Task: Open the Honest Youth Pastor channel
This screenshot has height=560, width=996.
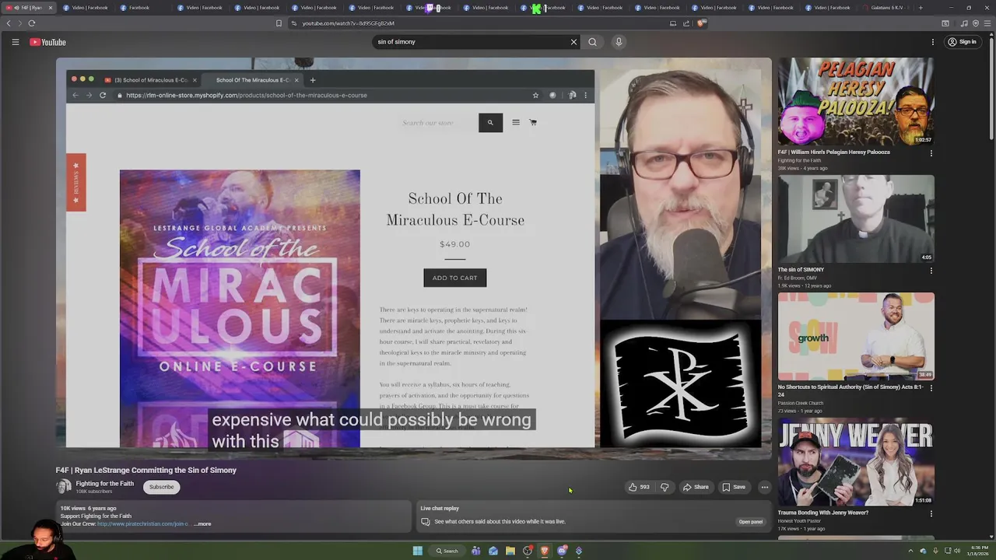Action: pos(799,520)
